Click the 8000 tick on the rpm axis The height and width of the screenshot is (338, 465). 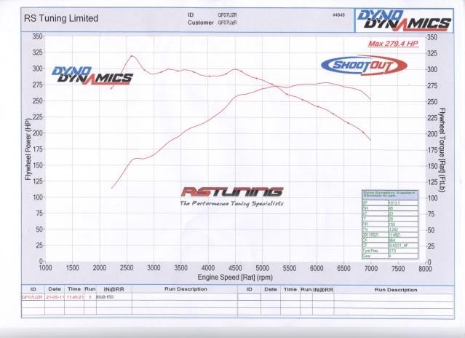pos(425,268)
